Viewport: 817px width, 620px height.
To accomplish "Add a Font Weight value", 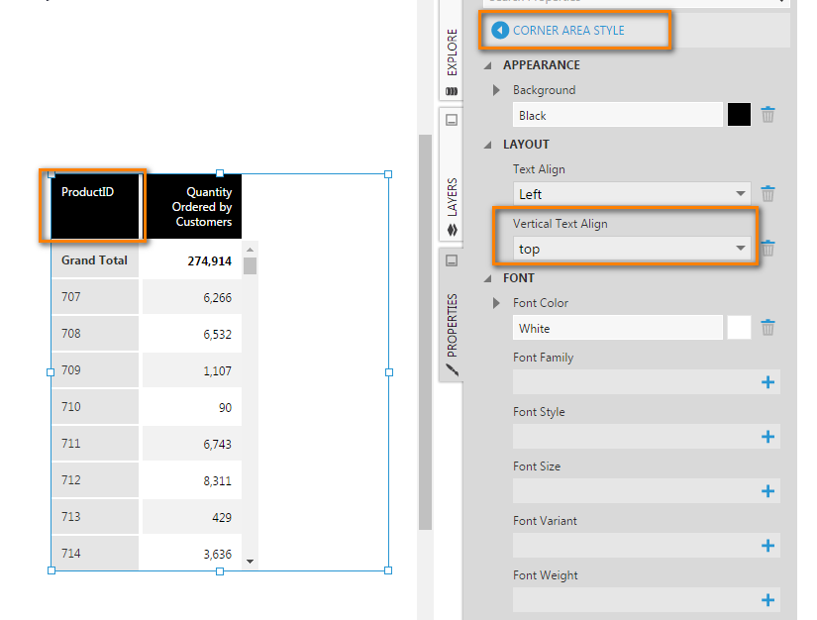I will click(x=767, y=600).
